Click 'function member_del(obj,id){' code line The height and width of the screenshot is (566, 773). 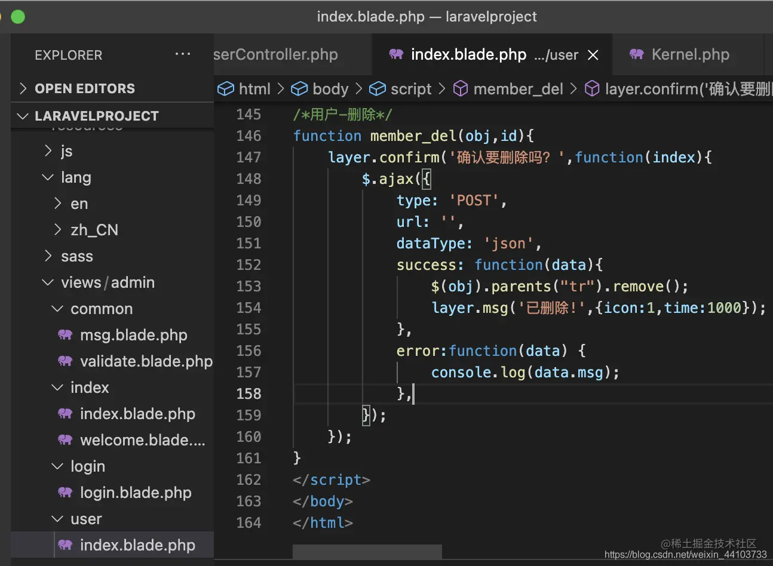[413, 136]
